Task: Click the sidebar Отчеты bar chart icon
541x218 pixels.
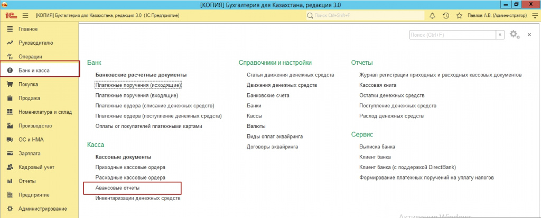Action: (x=10, y=181)
